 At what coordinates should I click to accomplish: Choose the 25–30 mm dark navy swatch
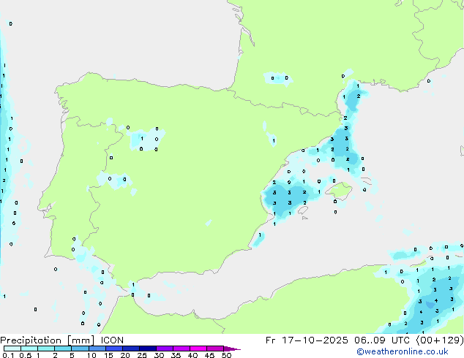tap(148, 349)
